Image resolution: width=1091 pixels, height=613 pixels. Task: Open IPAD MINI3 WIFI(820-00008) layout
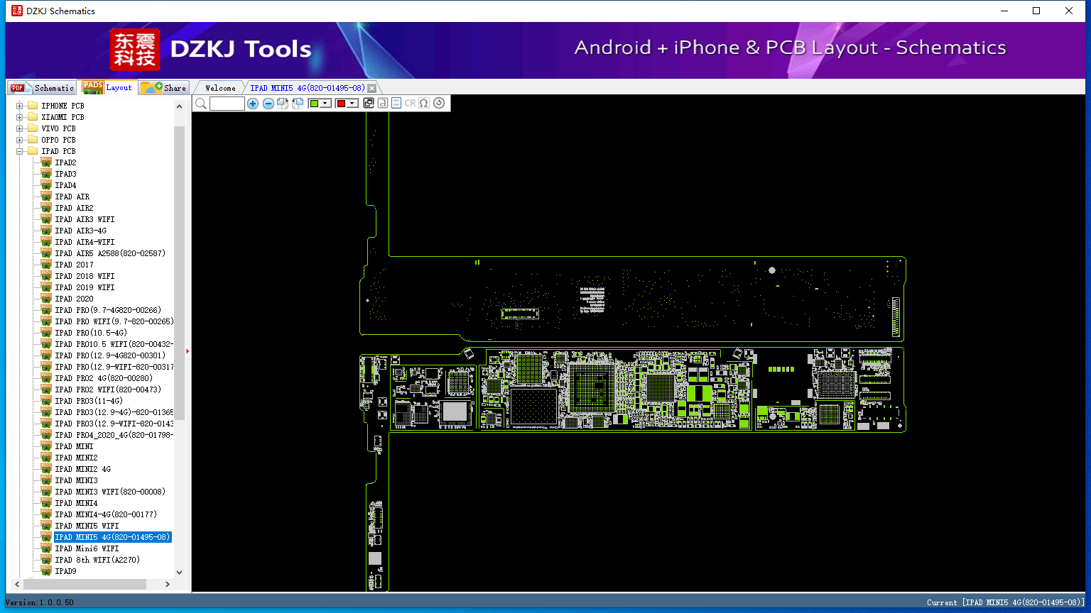[x=110, y=492]
